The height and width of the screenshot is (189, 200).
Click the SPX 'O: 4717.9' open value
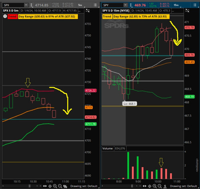coord(54,11)
